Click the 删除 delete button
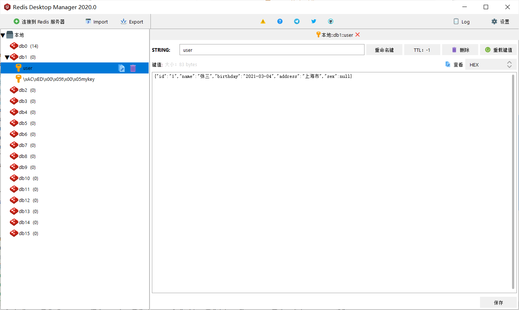519x310 pixels. click(460, 50)
